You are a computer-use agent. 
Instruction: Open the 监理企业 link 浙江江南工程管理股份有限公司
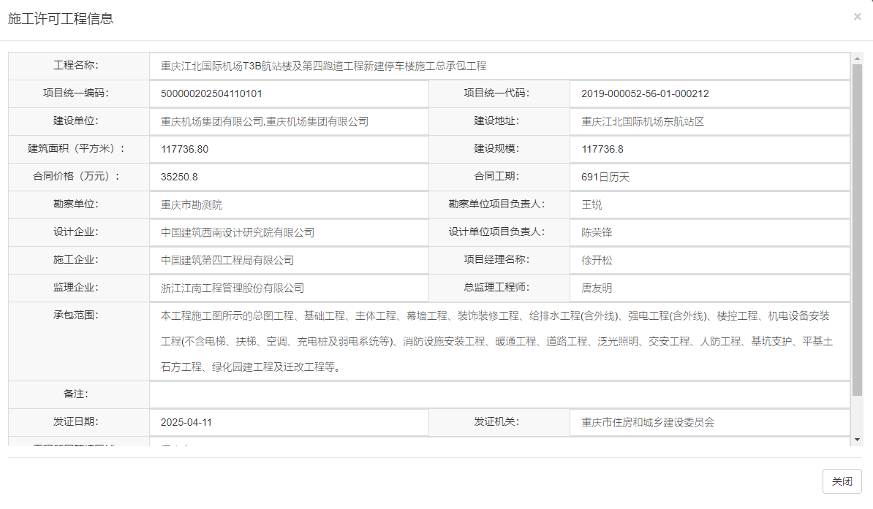tap(234, 288)
